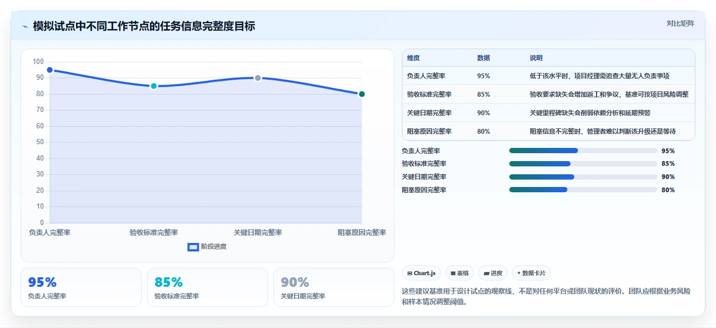Click the 数据 column header
This screenshot has width=716, height=328.
pos(483,58)
